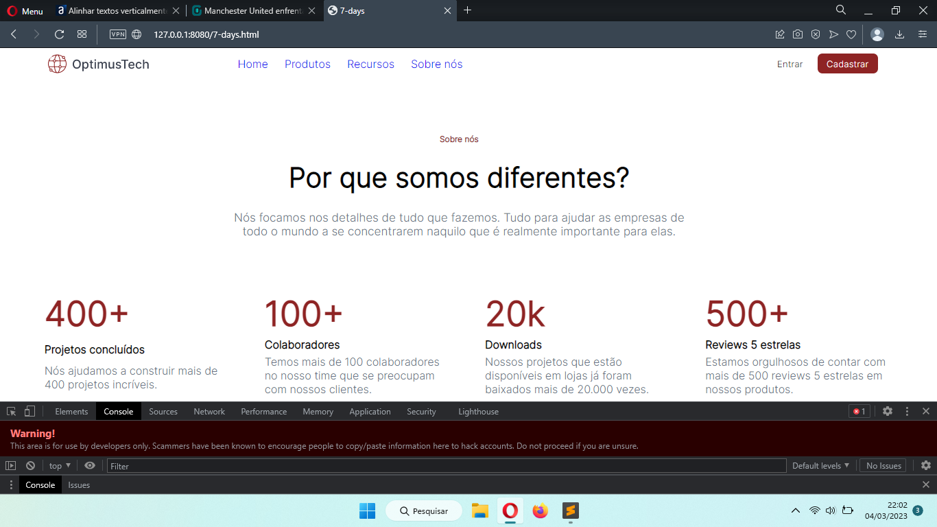Click the Colaboradores heading

[x=303, y=344]
